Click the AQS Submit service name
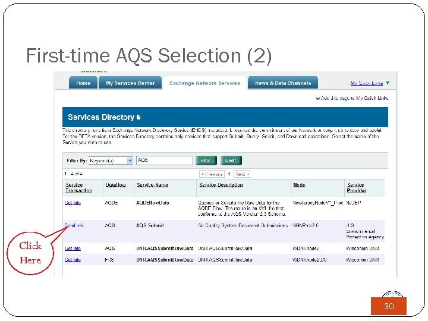This screenshot has height=321, width=428. (x=150, y=225)
